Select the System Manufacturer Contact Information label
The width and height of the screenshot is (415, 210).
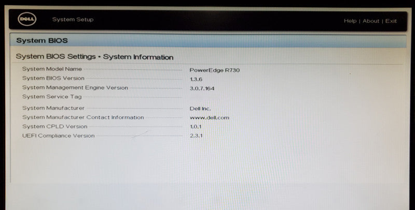(83, 117)
